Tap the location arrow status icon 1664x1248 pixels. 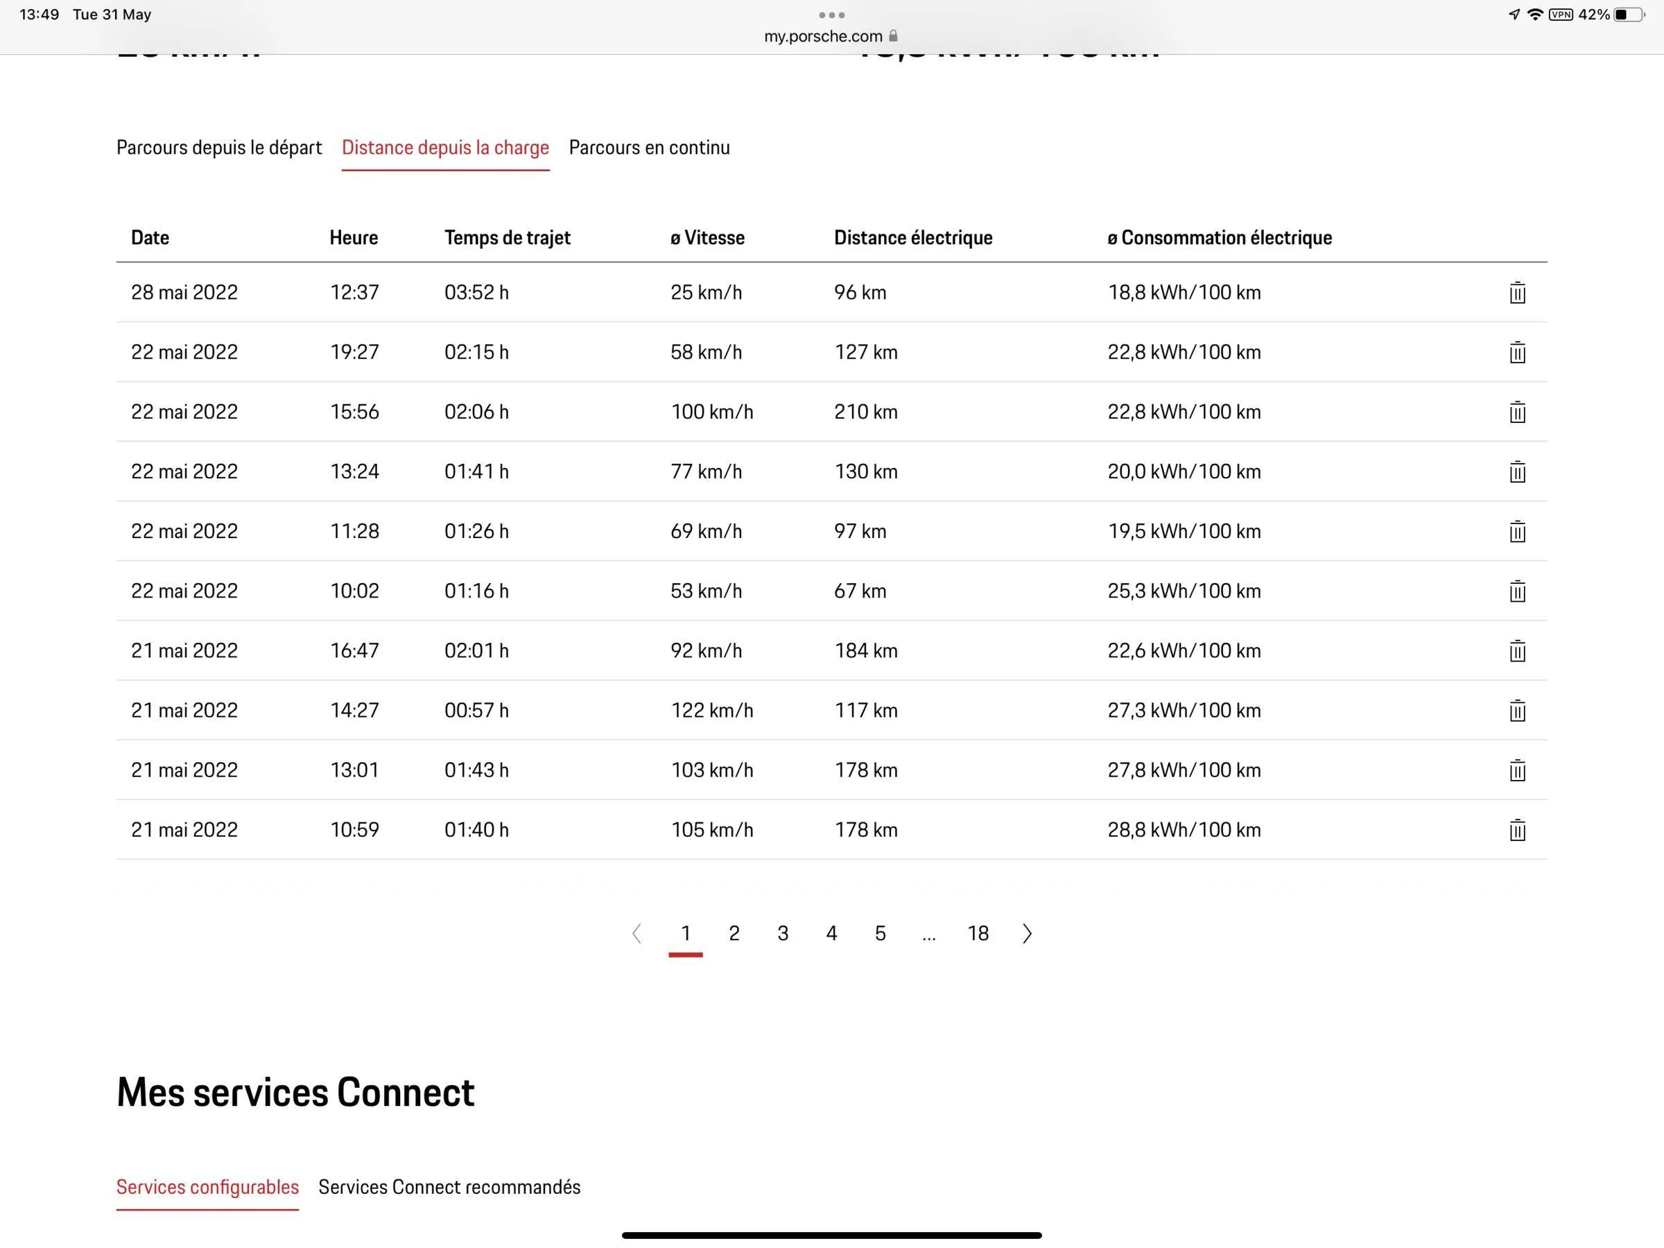(1514, 15)
